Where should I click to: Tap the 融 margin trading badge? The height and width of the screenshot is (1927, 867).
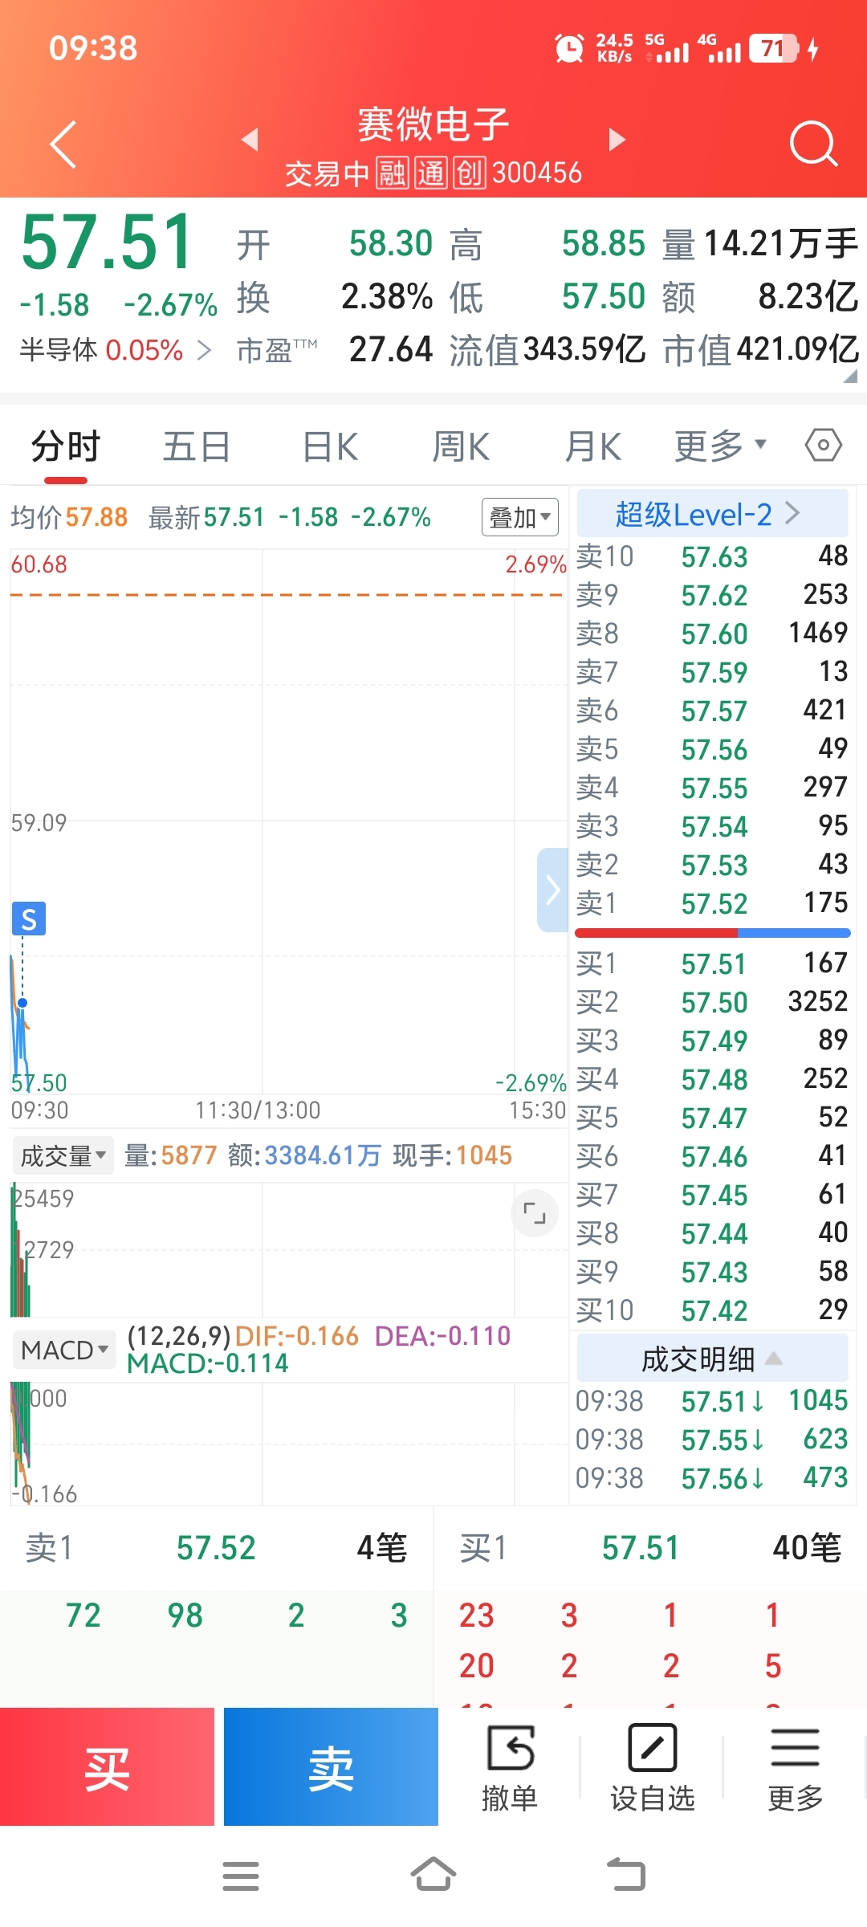coord(393,173)
